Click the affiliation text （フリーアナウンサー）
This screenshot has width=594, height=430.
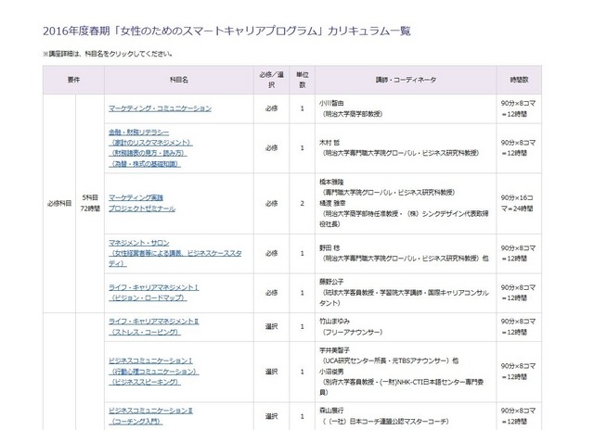352,332
